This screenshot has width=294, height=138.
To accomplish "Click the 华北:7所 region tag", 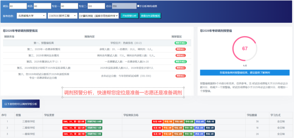I will click(168, 121).
